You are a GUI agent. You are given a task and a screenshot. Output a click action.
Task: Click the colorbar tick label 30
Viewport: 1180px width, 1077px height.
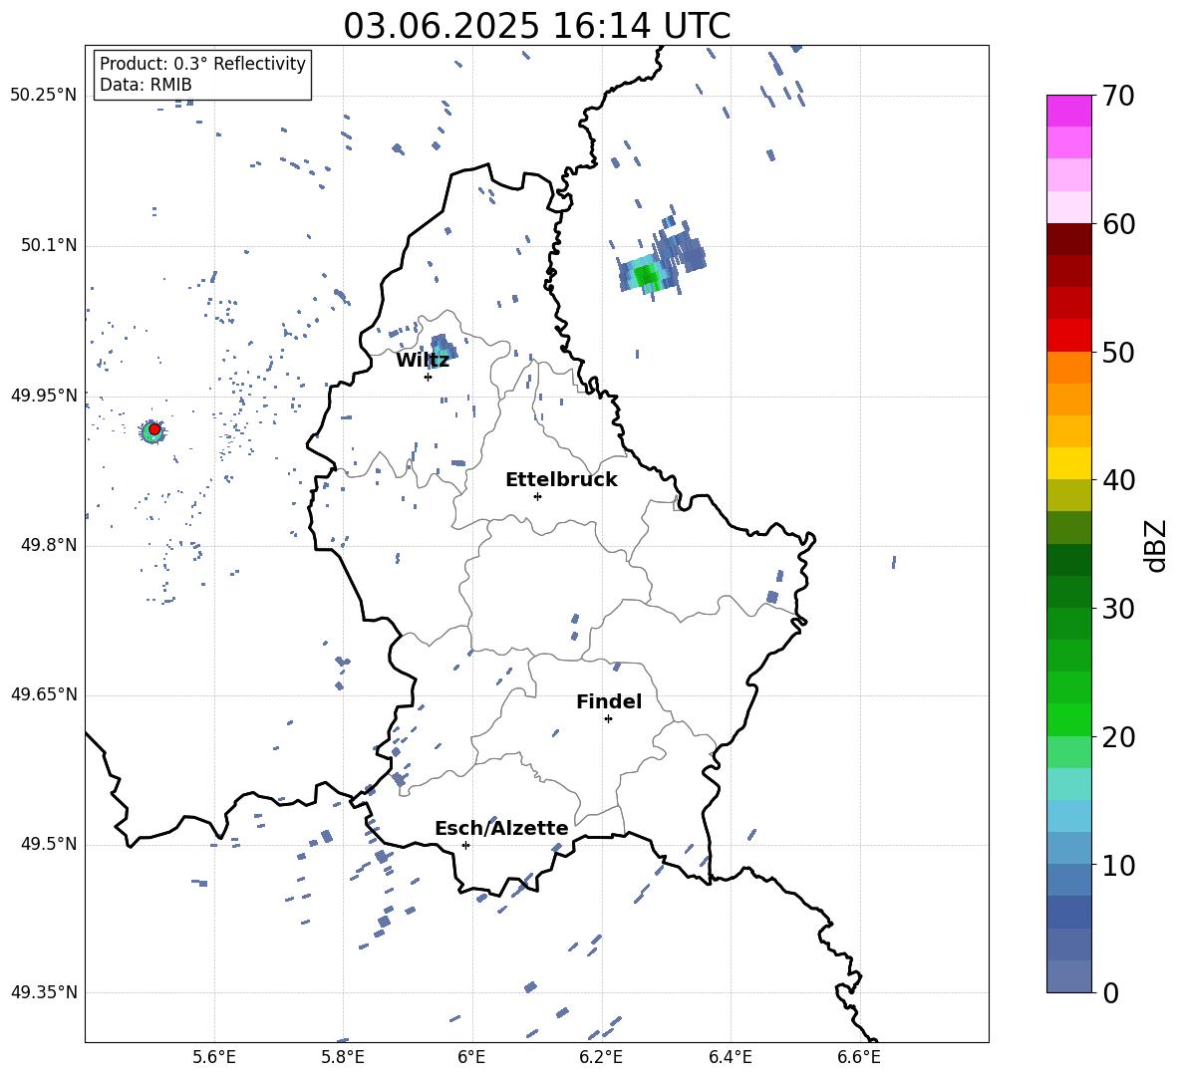pos(1118,609)
